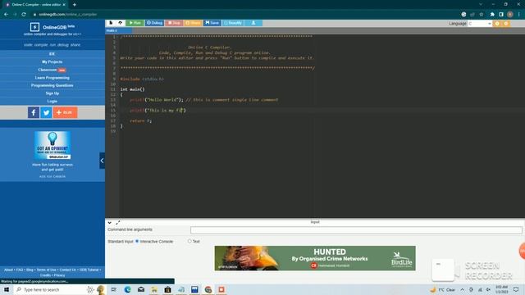
Task: Open the Chrome three-dot menu
Action: coord(519,15)
